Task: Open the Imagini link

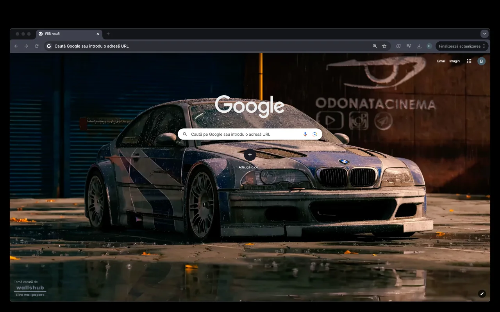Action: tap(455, 61)
